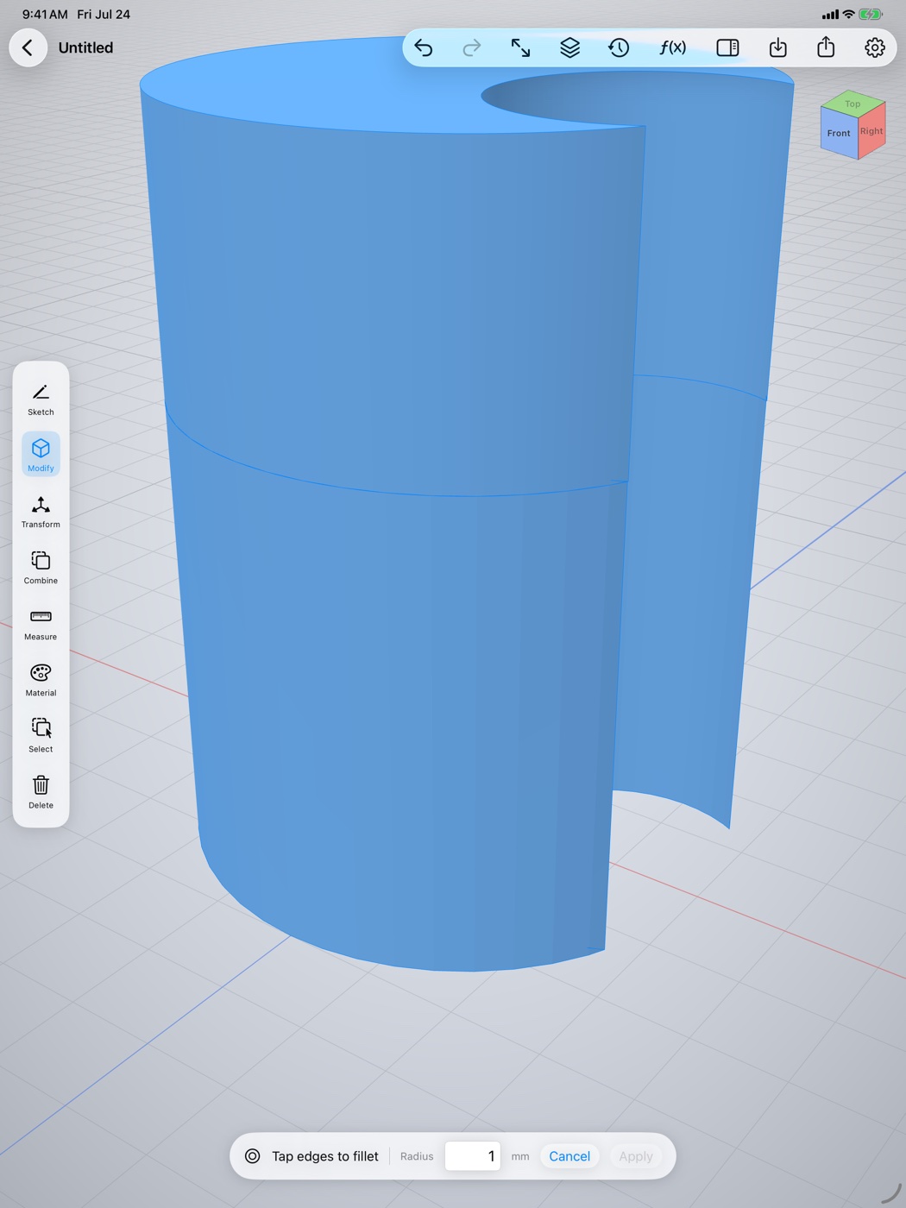Go back with the chevron button

(28, 47)
